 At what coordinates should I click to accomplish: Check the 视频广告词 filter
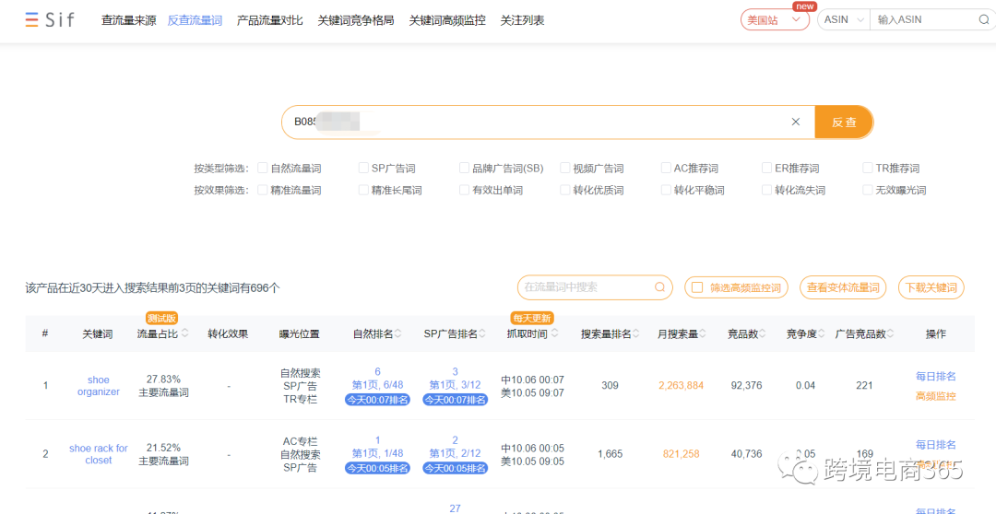click(x=564, y=169)
